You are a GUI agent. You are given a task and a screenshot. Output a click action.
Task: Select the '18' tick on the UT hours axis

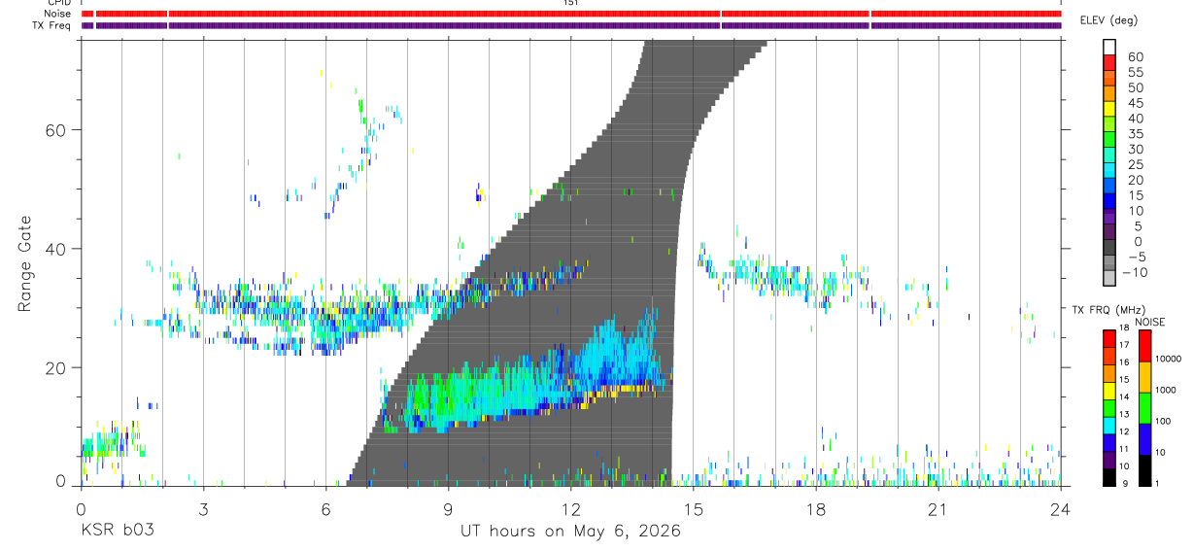[x=815, y=508]
